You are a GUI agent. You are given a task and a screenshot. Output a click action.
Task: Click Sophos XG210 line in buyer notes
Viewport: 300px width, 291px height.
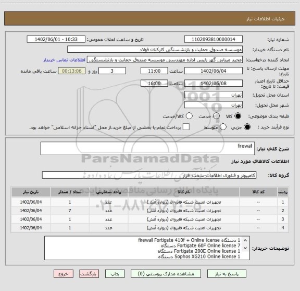[199, 257]
